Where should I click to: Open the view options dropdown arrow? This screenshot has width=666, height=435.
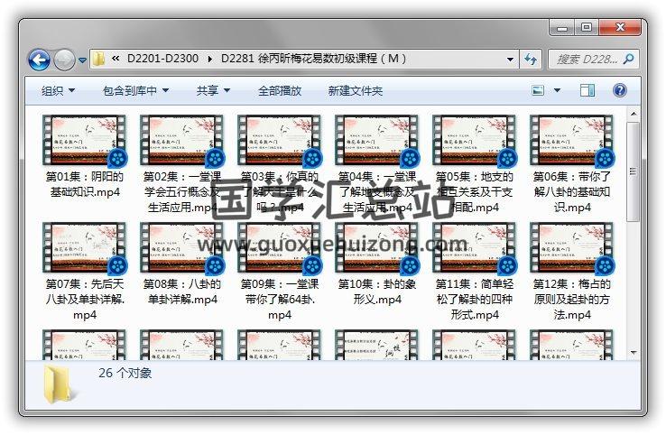557,90
